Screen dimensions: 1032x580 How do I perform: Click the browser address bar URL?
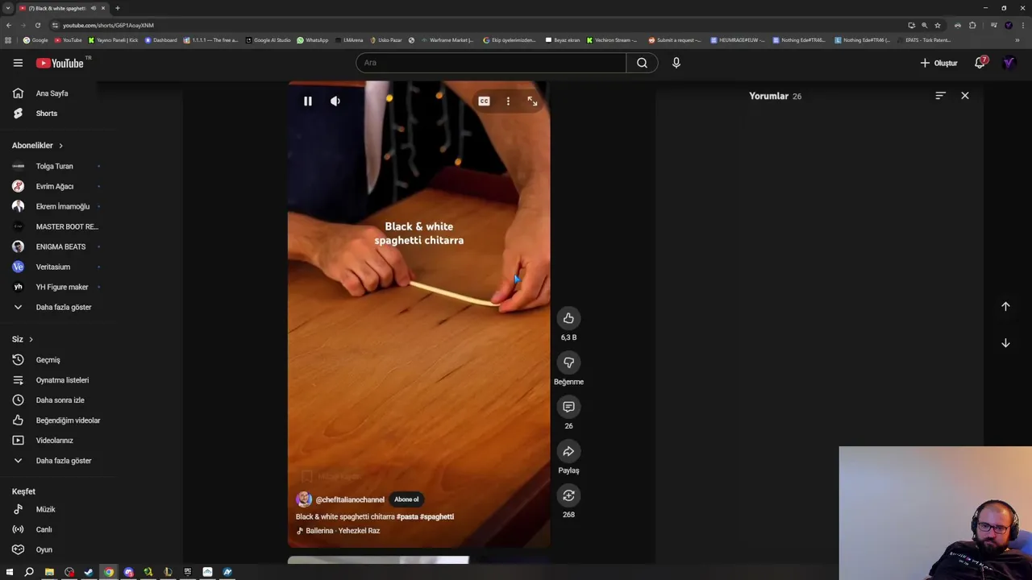click(108, 25)
